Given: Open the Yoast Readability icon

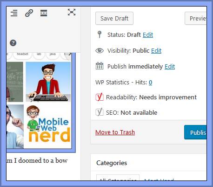Looking at the screenshot, I should (100, 97).
